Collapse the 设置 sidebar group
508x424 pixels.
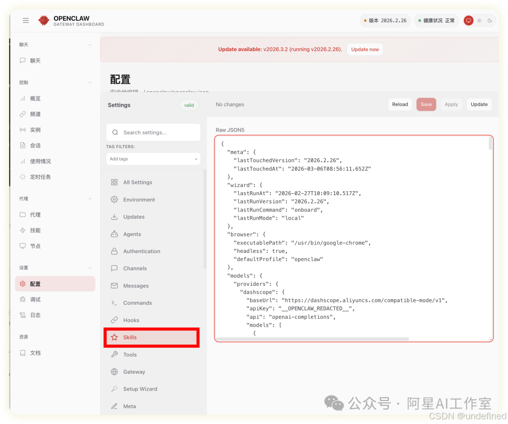pos(90,268)
